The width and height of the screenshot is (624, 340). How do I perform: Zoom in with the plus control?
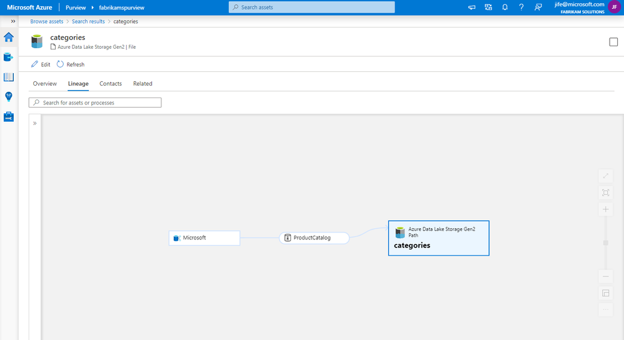click(606, 209)
